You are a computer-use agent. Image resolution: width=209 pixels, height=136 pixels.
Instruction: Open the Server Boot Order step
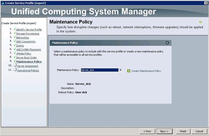27,58
